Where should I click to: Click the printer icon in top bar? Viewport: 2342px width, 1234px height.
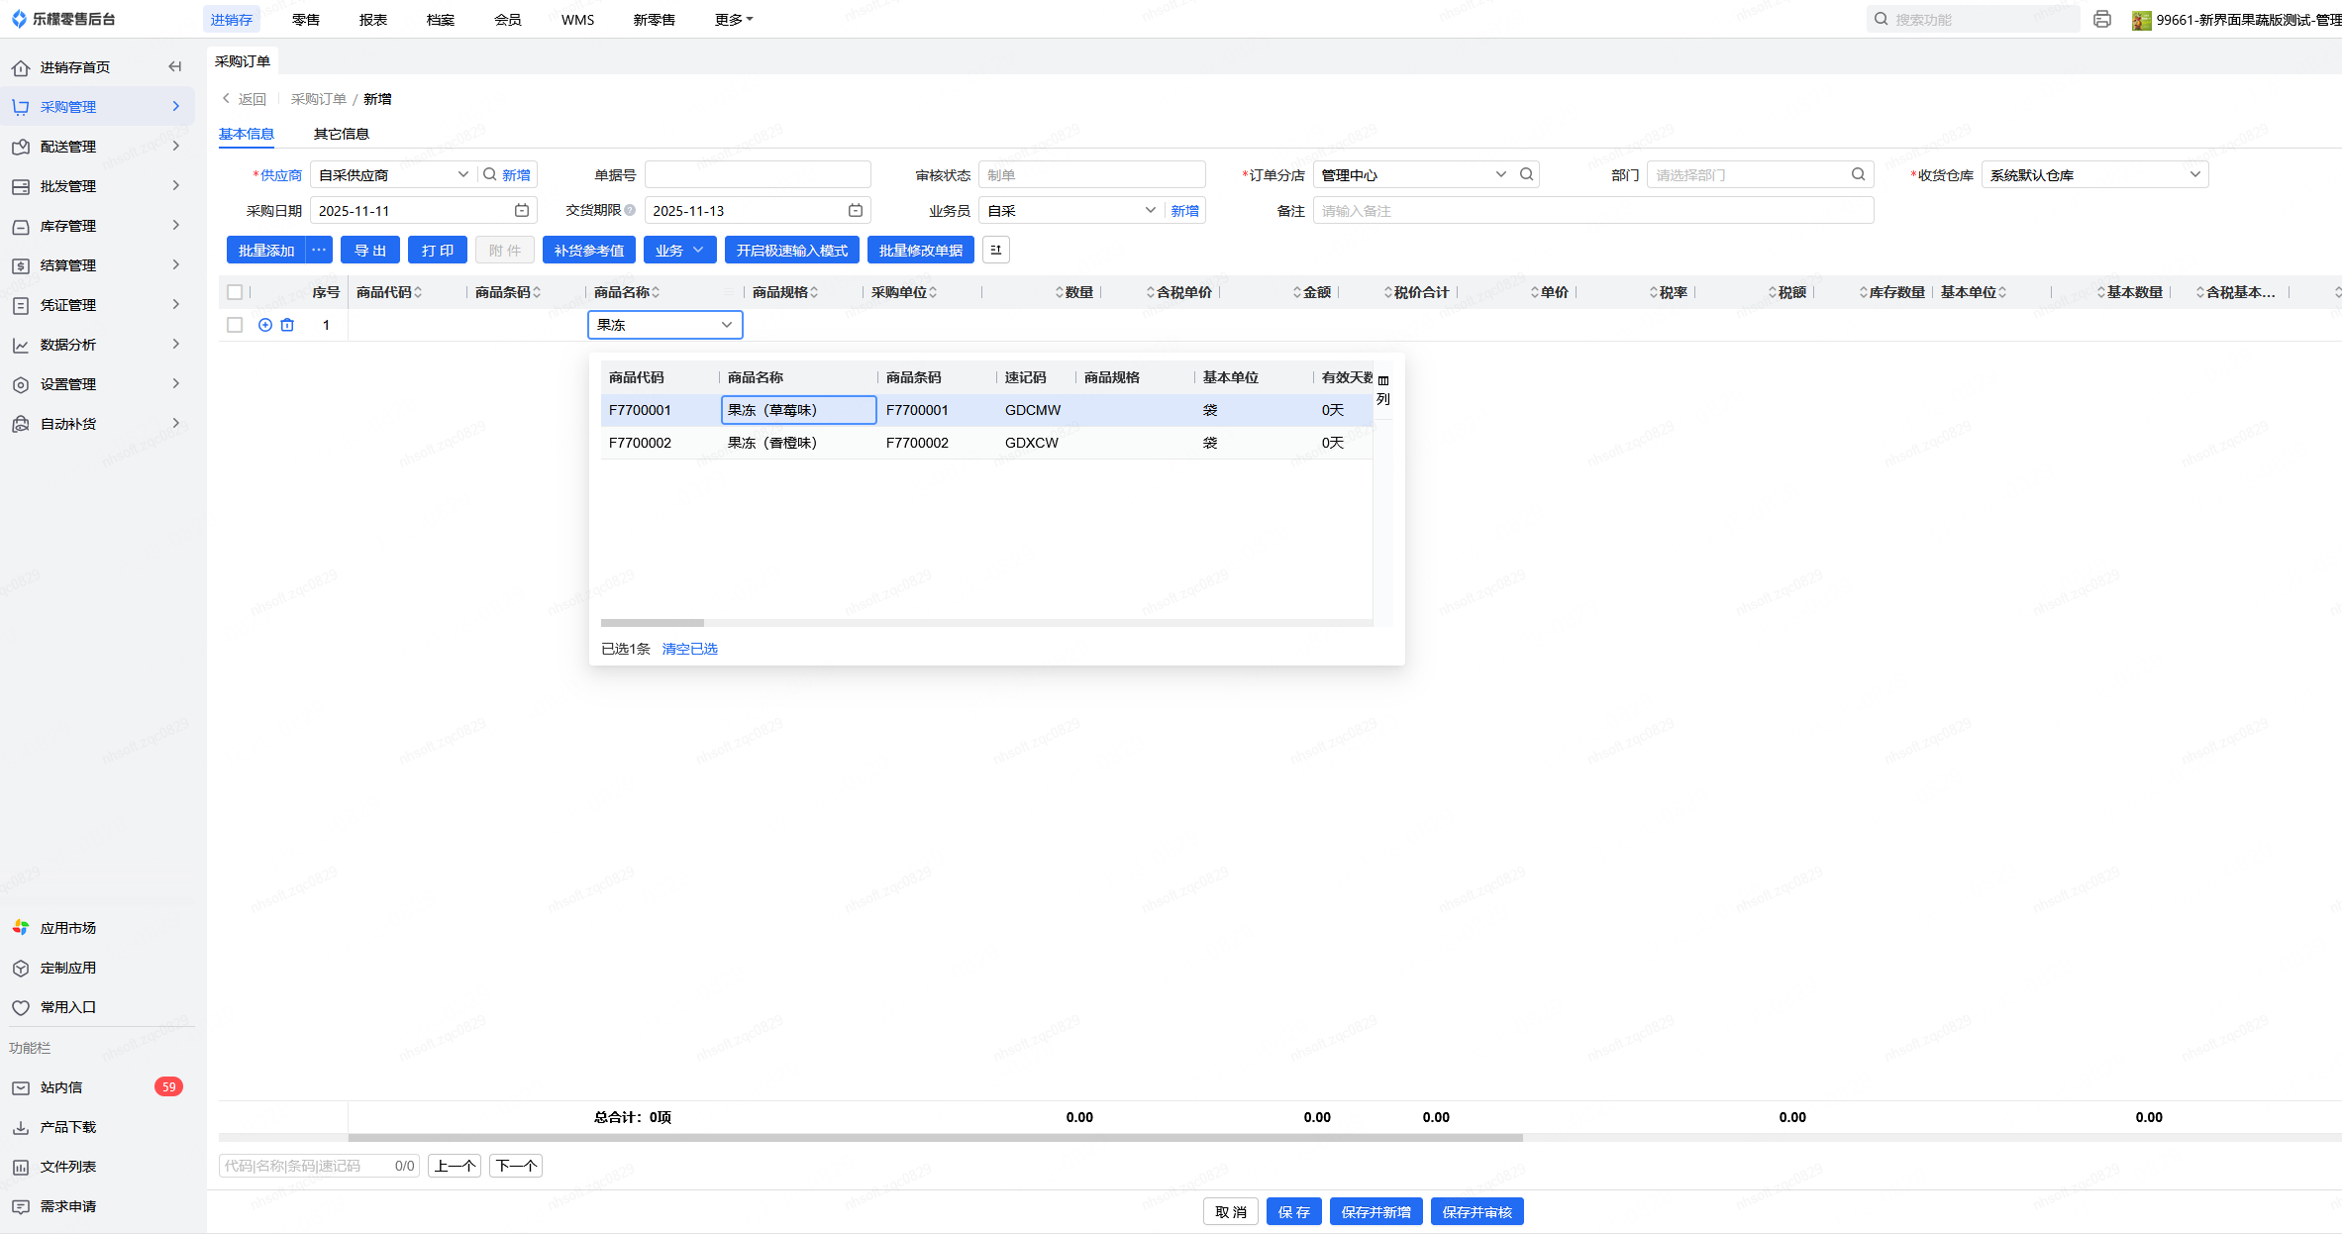tap(2101, 20)
